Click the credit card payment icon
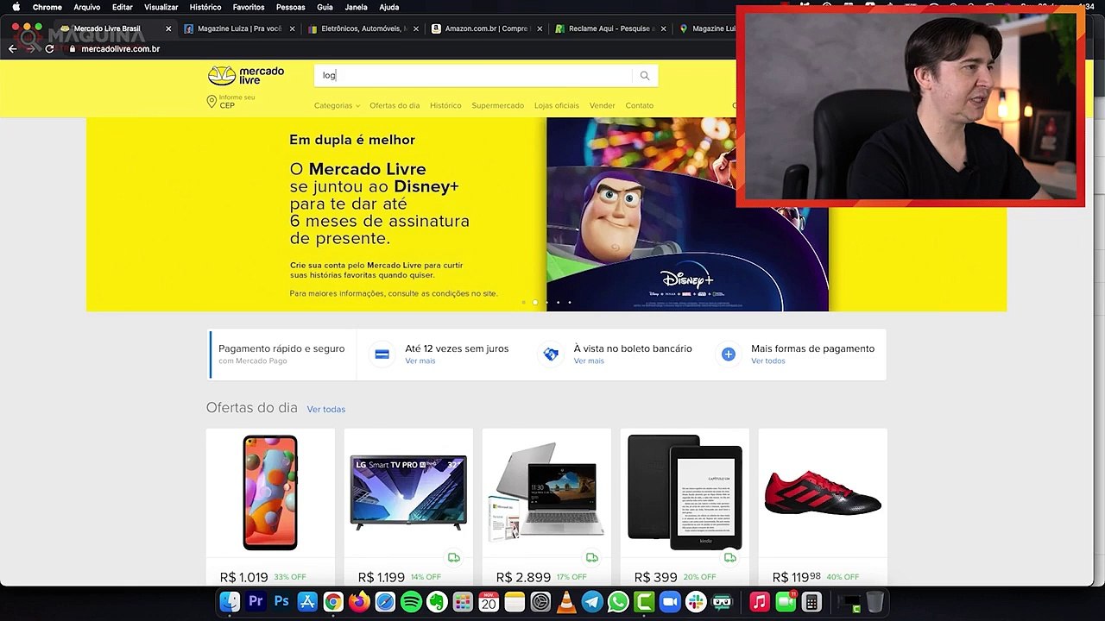 [382, 354]
